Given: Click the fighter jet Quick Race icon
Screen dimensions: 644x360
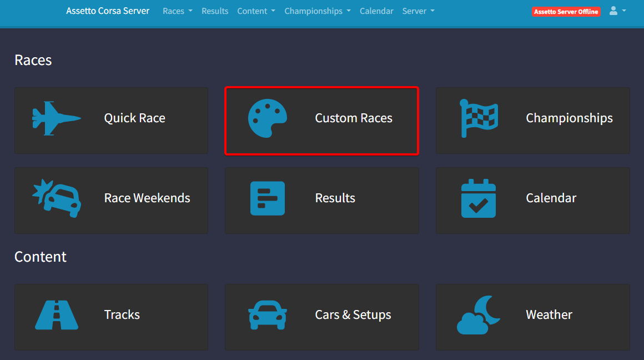Looking at the screenshot, I should (57, 118).
